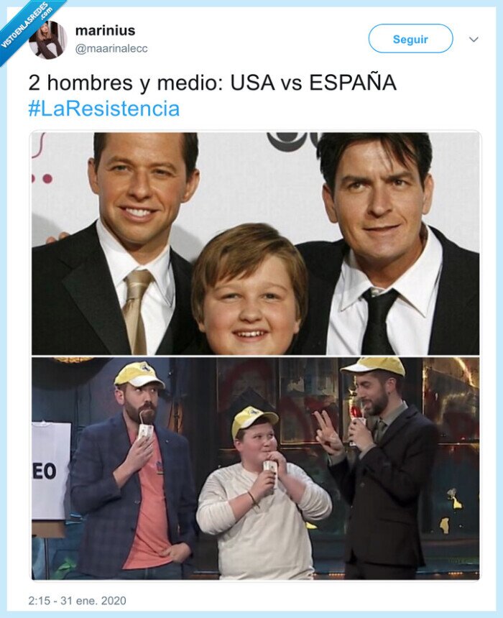Screen dimensions: 503x618
Task: Open the bottom photo with yellow caps
Action: click(x=255, y=469)
